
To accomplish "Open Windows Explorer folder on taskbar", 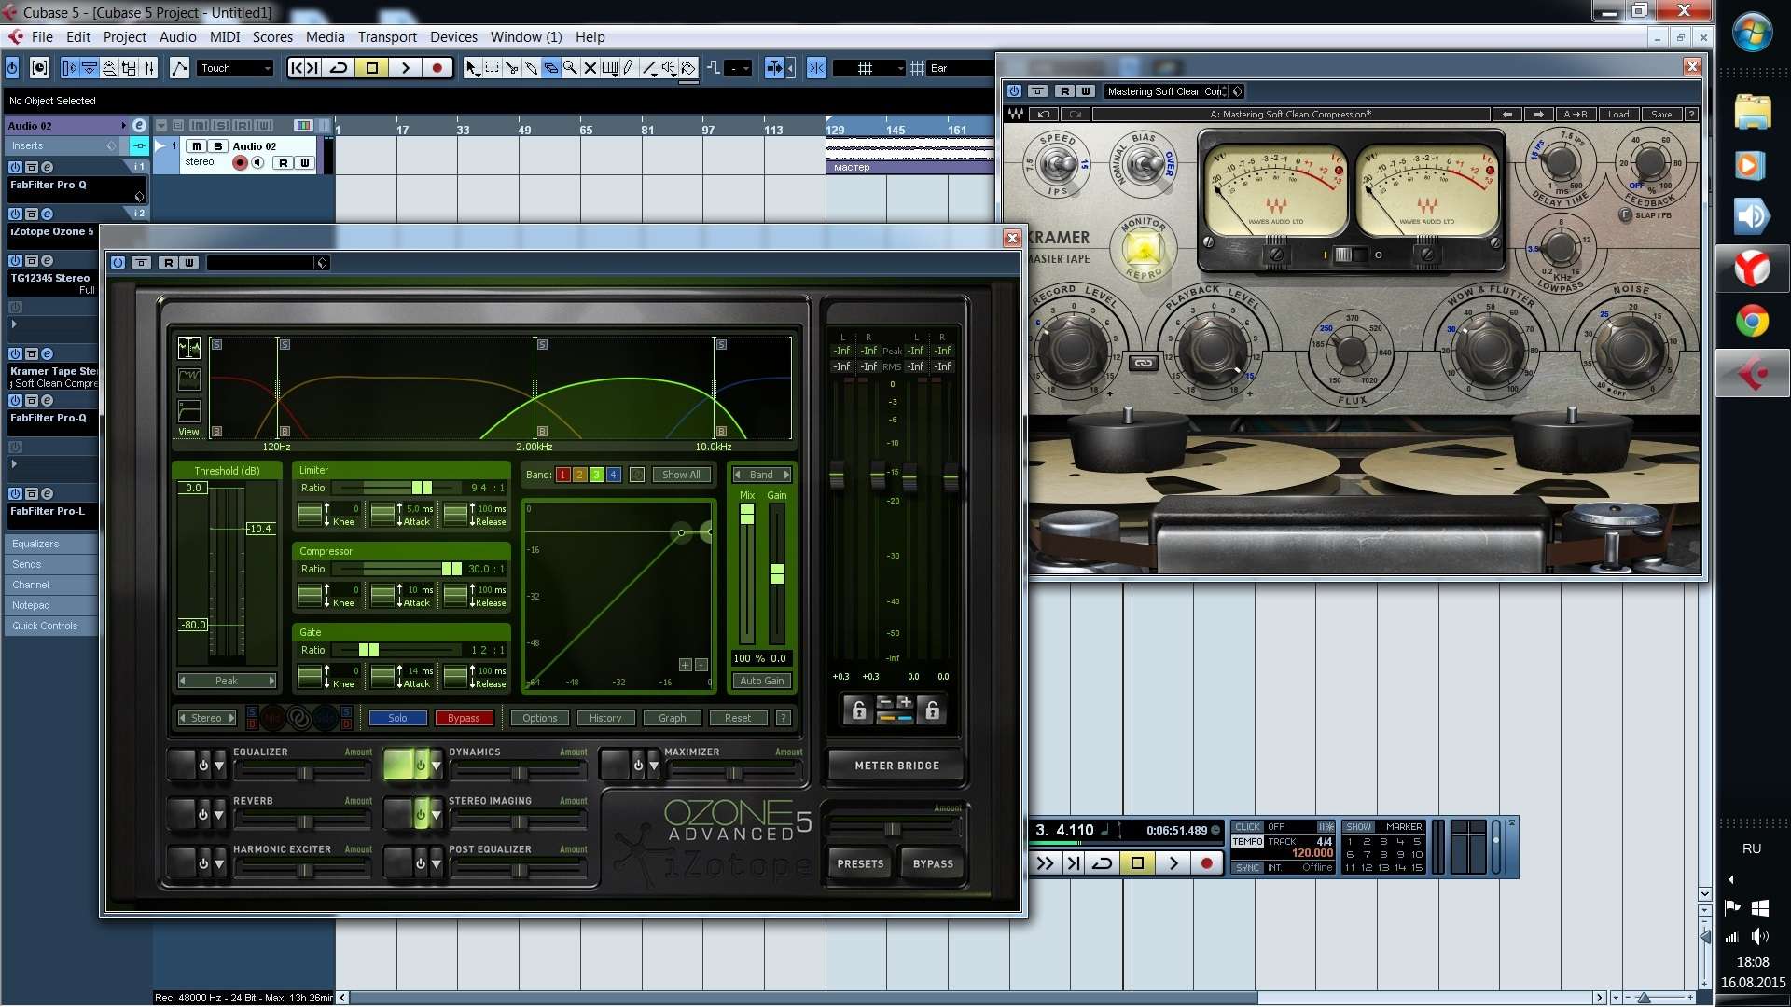I will click(x=1752, y=113).
